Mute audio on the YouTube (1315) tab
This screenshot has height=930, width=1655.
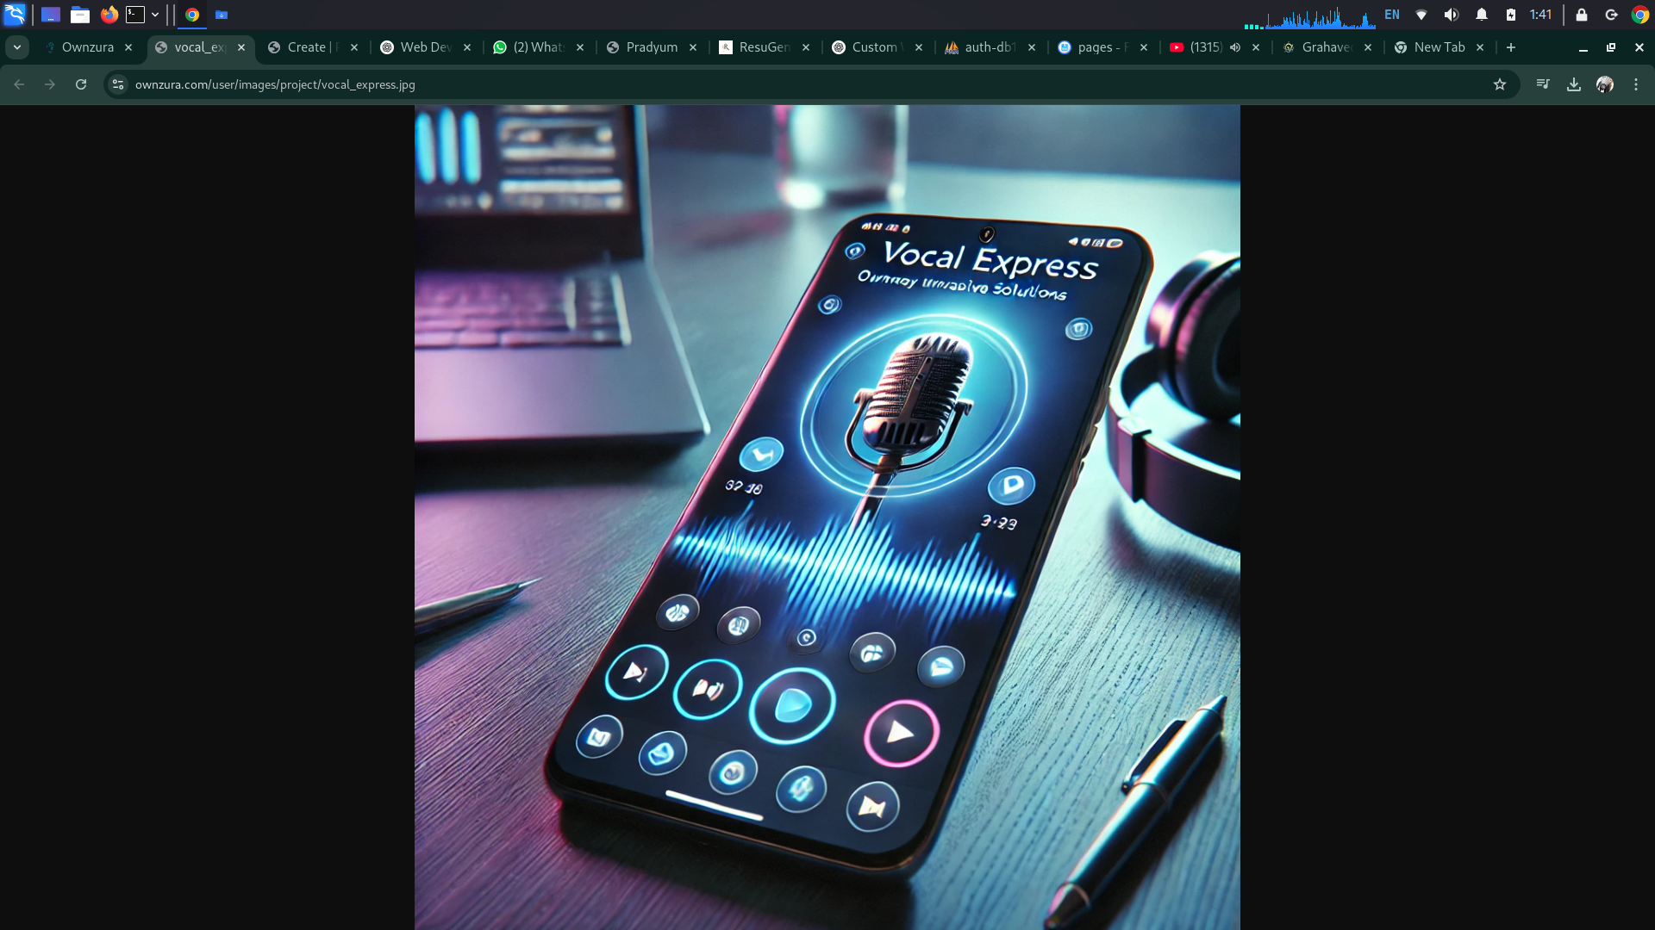(x=1236, y=47)
